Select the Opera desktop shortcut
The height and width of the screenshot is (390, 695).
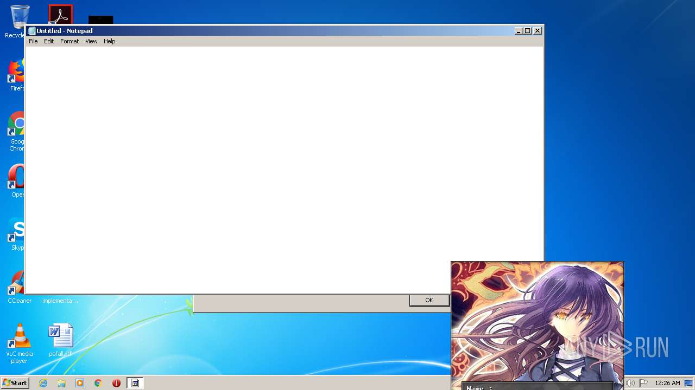[x=16, y=181]
